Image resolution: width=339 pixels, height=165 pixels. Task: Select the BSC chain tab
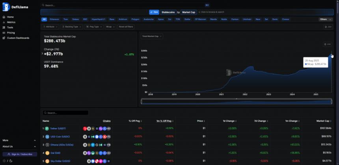coord(85,19)
